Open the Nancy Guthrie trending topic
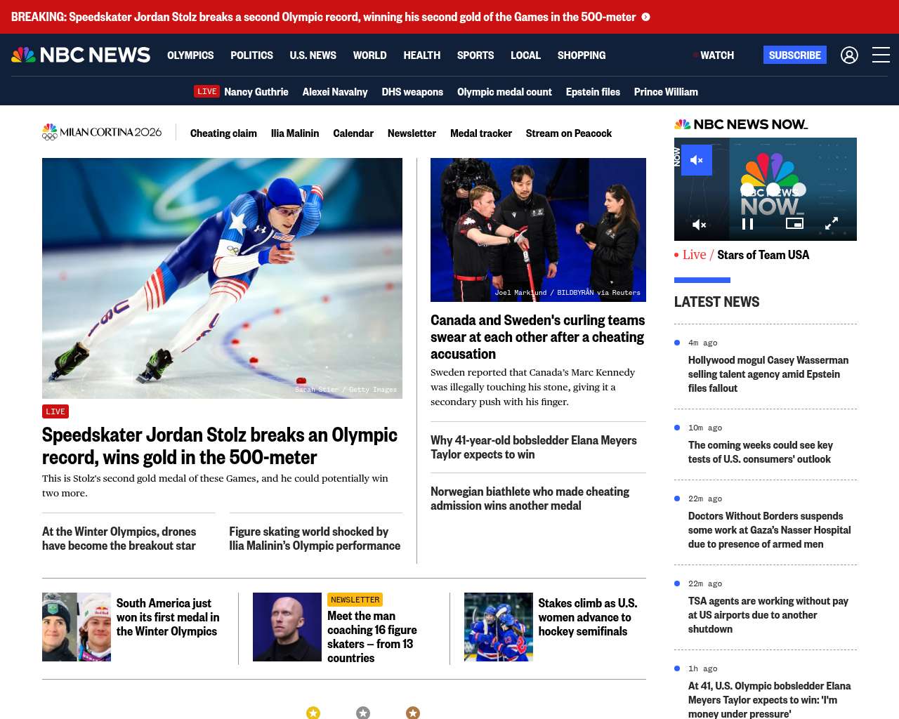899x719 pixels. point(256,91)
